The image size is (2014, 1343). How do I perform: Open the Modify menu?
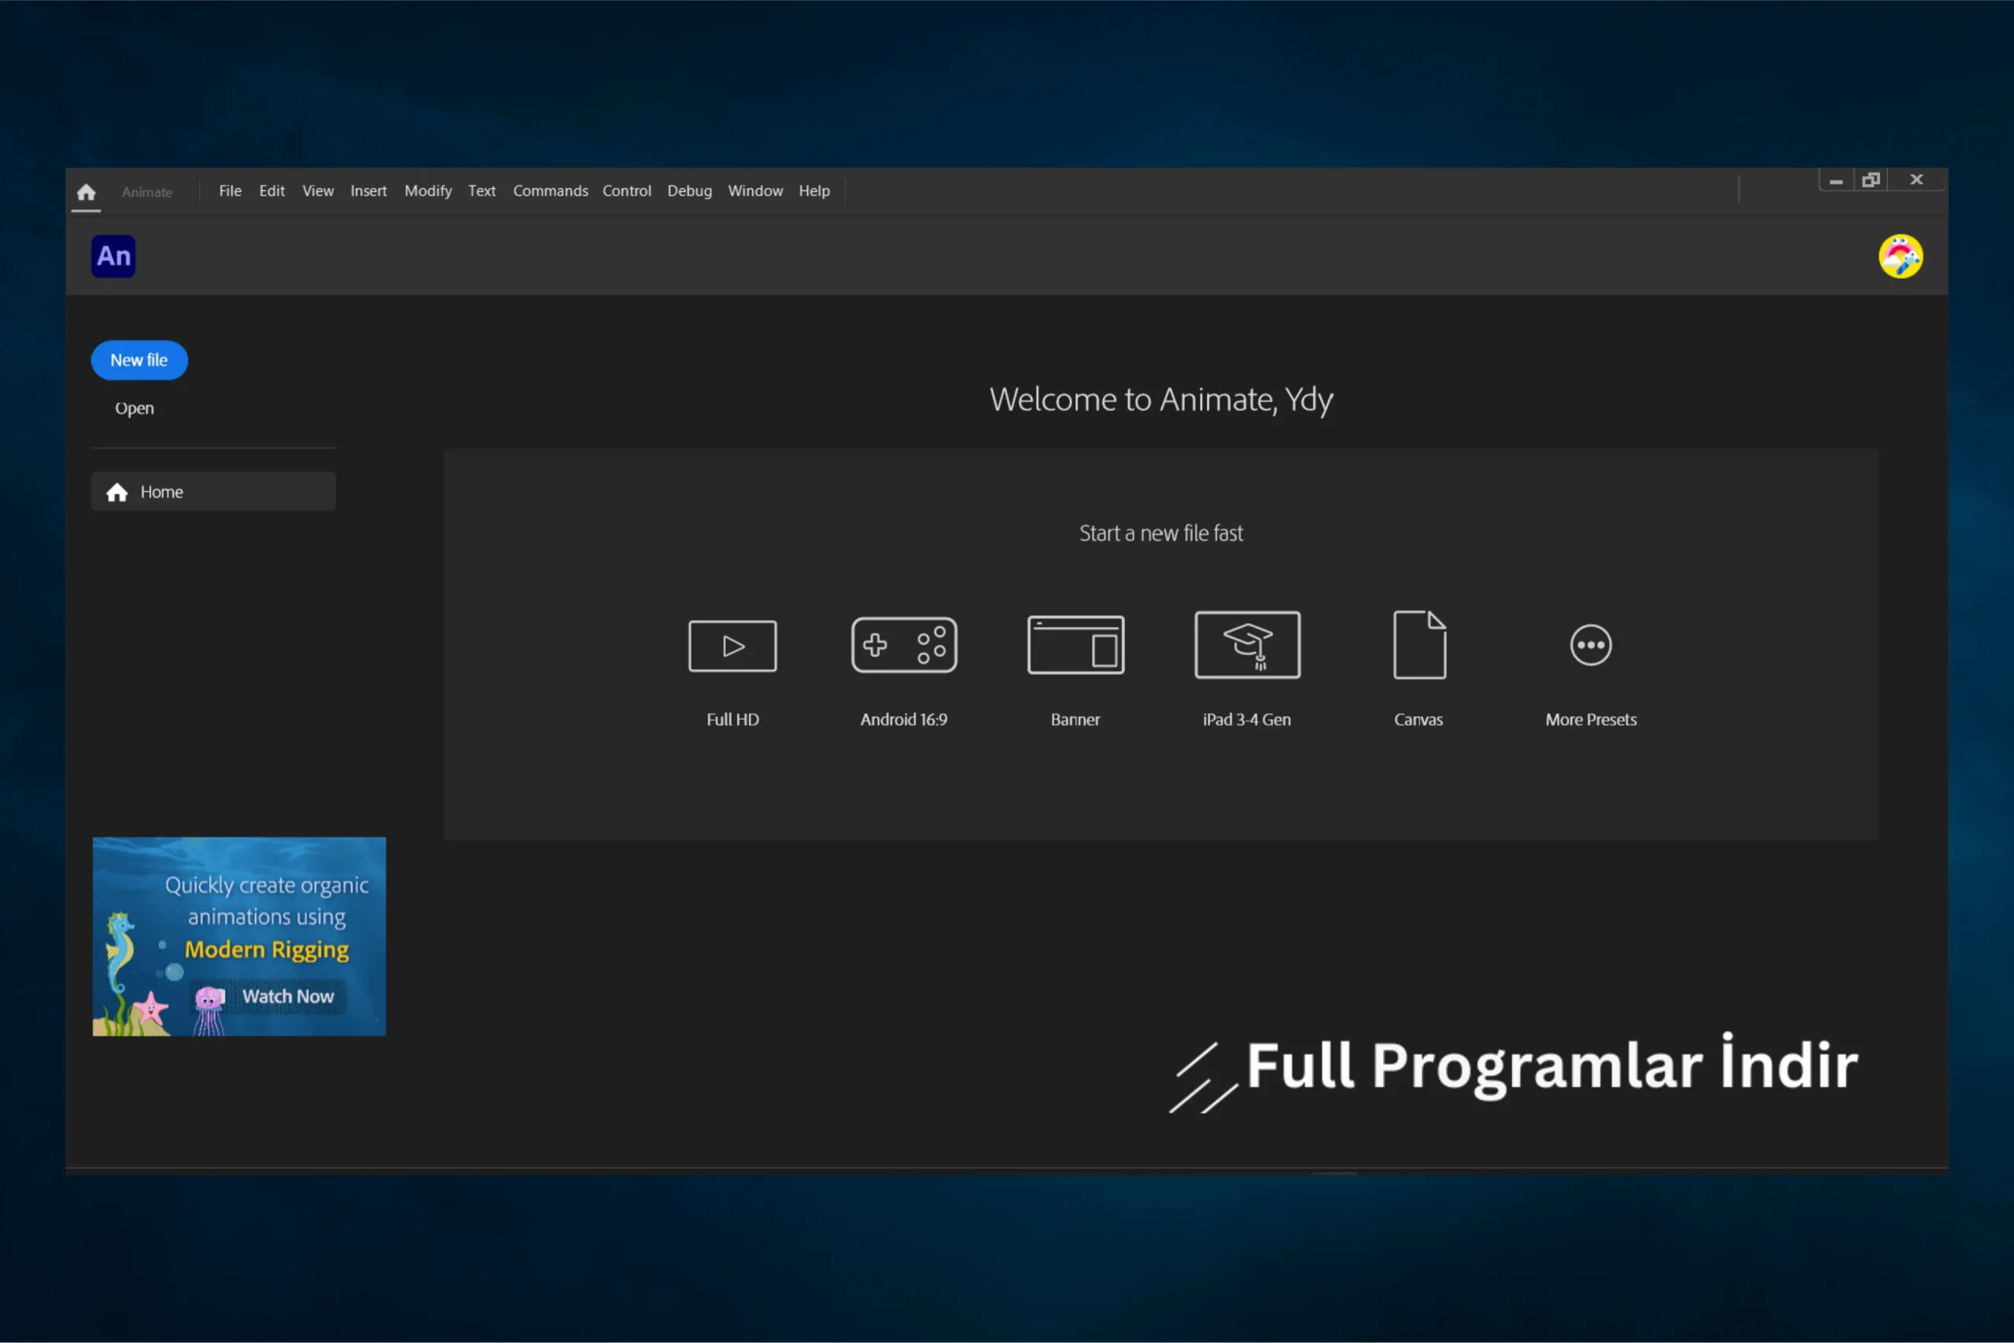point(427,191)
